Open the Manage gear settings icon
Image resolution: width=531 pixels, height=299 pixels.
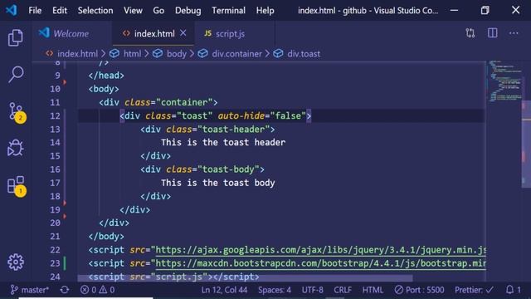(16, 262)
